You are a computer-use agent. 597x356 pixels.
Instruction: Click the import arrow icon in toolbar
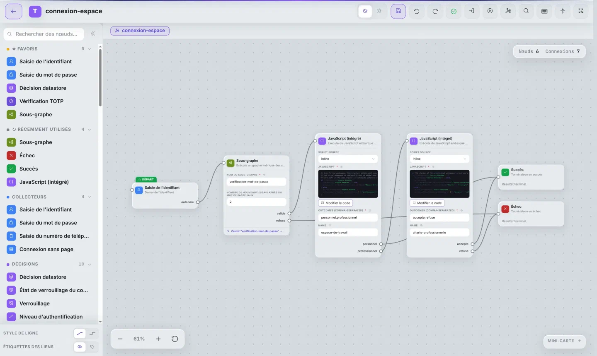click(472, 11)
